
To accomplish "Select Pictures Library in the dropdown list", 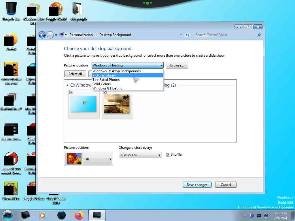I will click(x=128, y=75).
